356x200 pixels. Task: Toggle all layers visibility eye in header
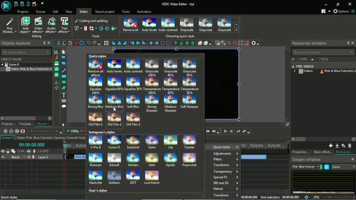(3, 151)
